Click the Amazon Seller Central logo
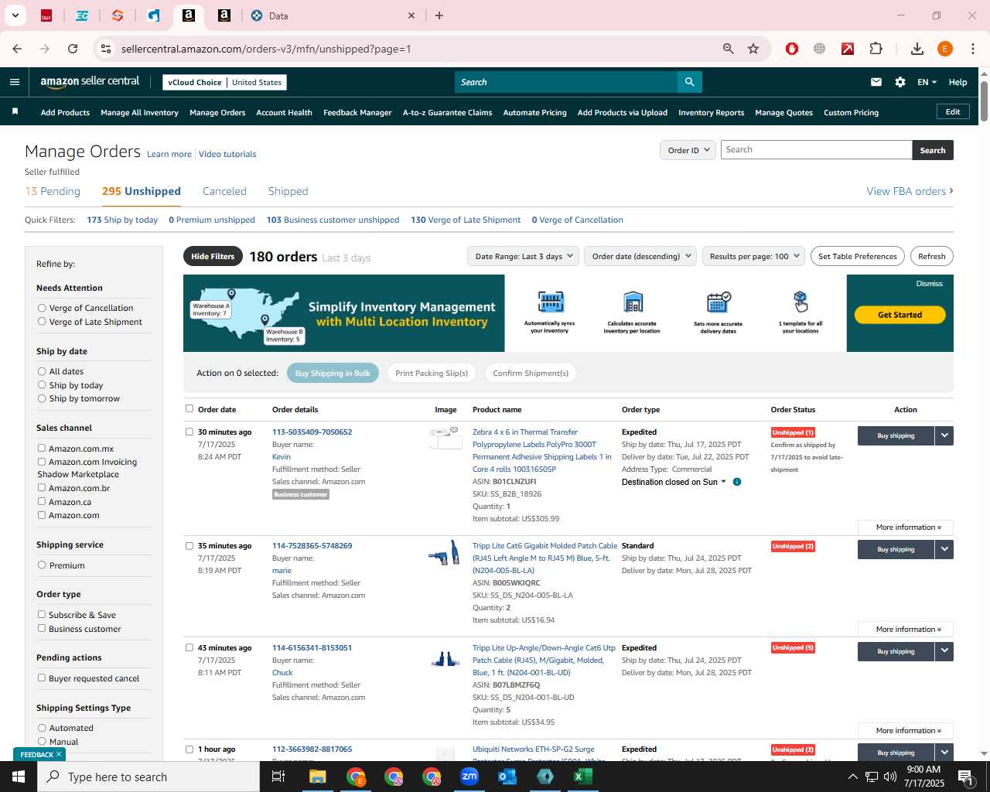The height and width of the screenshot is (792, 990). pos(90,82)
